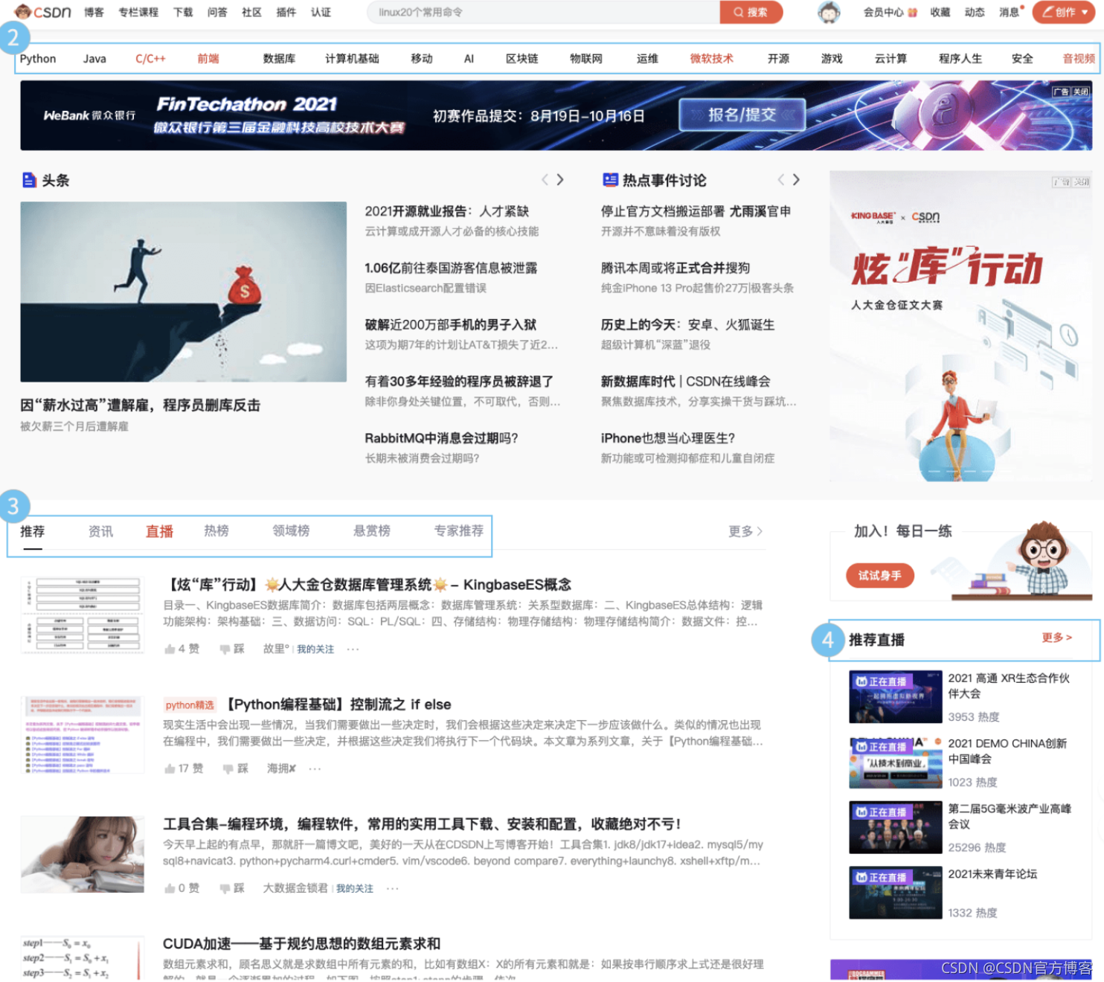Close the 炫库行动 sidebar ad
This screenshot has width=1104, height=982.
pos(1080,182)
